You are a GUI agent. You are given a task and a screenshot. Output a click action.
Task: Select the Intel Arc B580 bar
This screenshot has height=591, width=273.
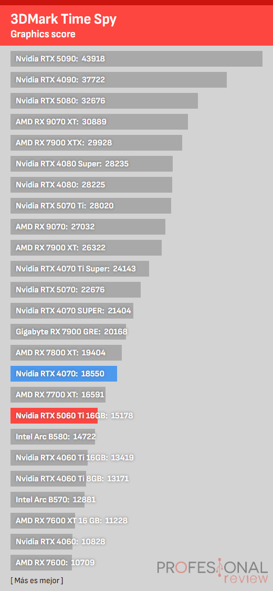pyautogui.click(x=53, y=437)
